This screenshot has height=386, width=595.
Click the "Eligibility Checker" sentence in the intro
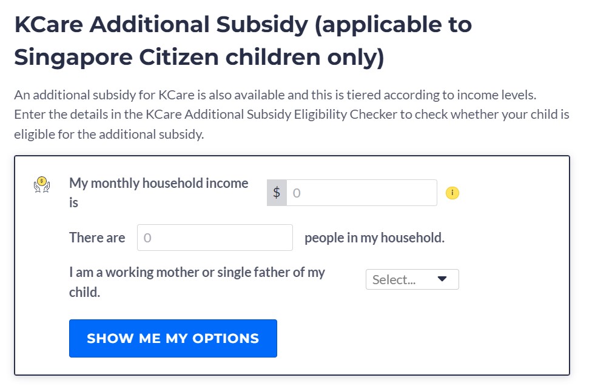point(291,115)
